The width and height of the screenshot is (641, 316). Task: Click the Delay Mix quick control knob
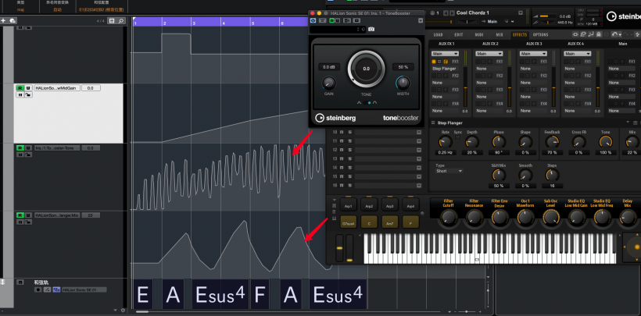click(x=628, y=218)
